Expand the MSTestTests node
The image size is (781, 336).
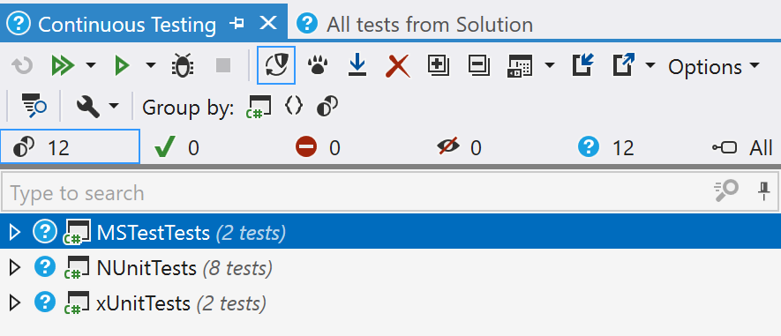15,232
